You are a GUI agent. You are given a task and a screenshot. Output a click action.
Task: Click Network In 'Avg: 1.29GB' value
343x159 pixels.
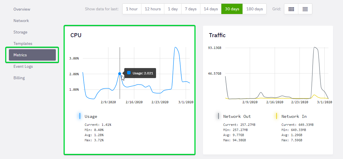click(292, 135)
